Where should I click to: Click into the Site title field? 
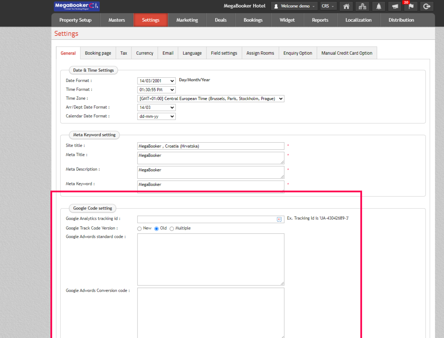(x=211, y=146)
